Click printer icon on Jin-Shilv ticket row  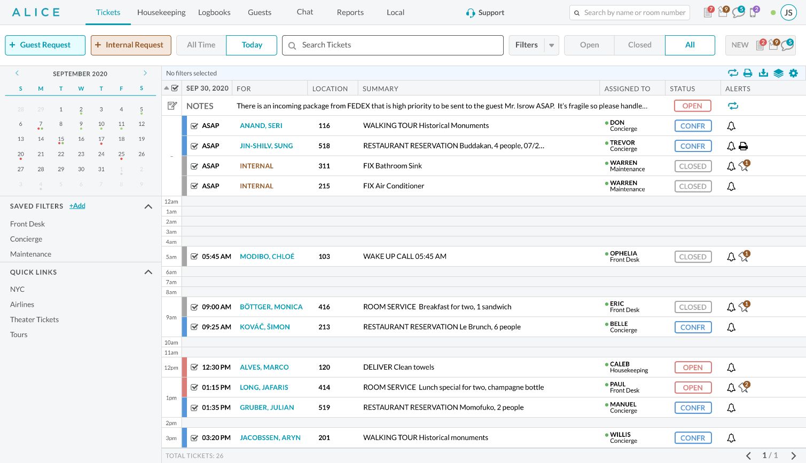pyautogui.click(x=743, y=146)
